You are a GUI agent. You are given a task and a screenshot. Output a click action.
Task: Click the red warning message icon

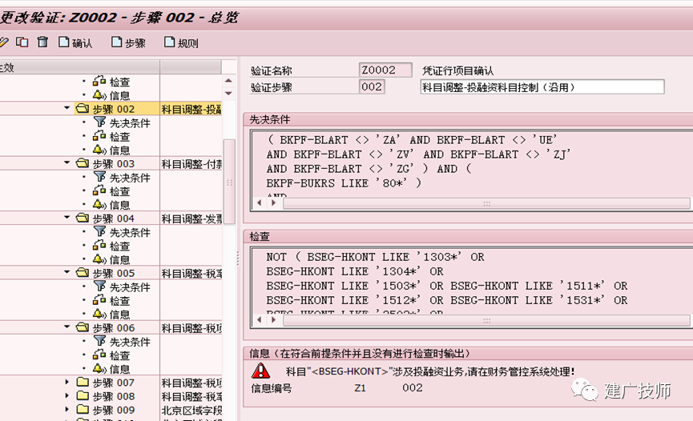click(x=260, y=371)
